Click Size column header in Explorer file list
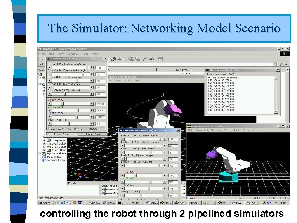 pyautogui.click(x=168, y=70)
